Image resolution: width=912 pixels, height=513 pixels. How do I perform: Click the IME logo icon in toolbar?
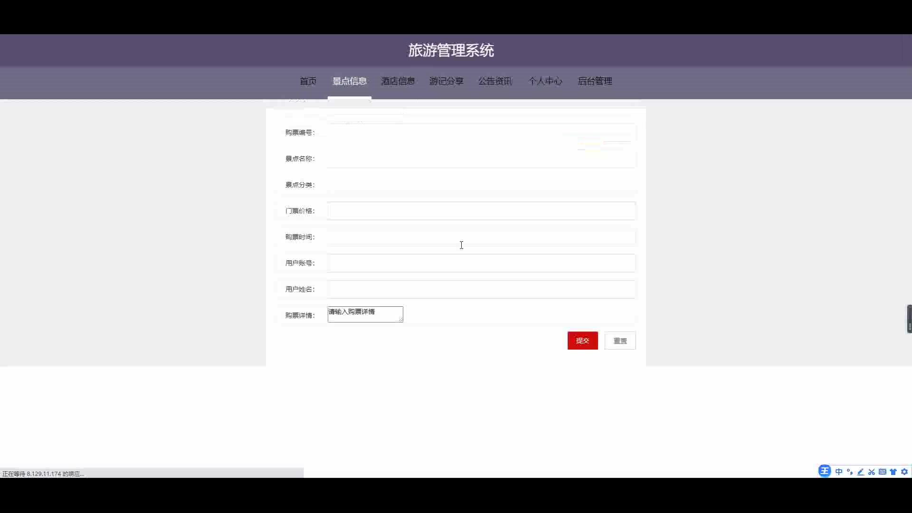click(825, 471)
